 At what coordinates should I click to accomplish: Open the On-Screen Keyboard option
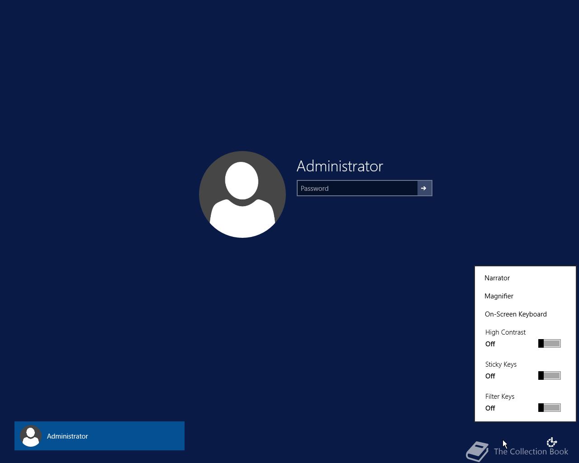pyautogui.click(x=516, y=314)
